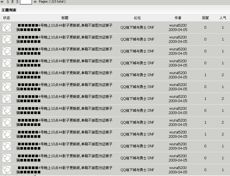Jump to the last page with » link
230x176 pixels.
point(35,2)
